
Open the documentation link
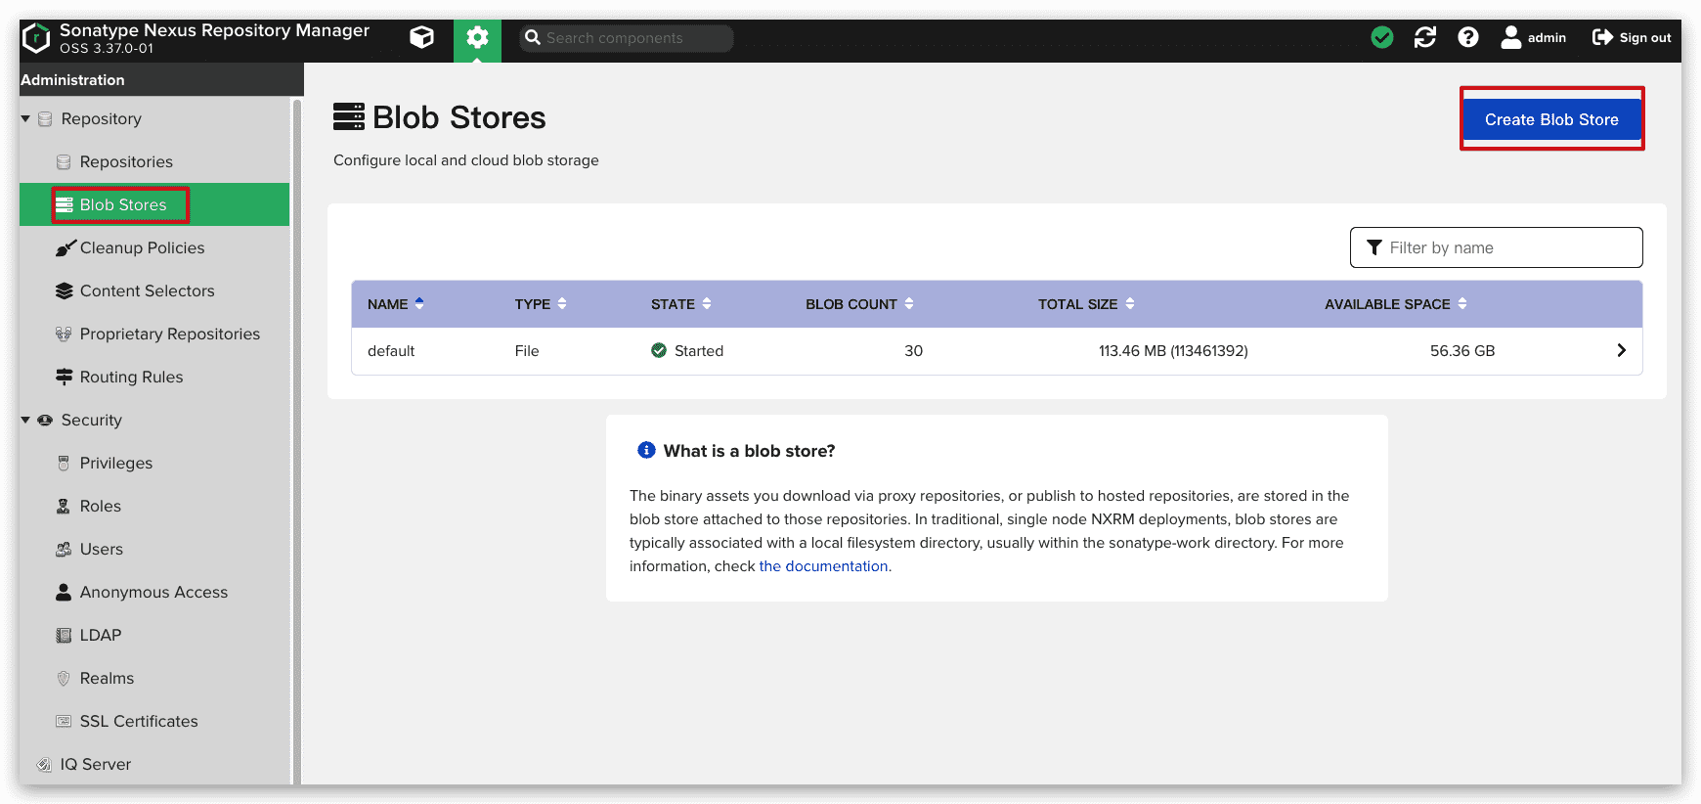point(823,566)
